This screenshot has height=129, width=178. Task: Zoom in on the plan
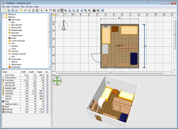pos(85,11)
